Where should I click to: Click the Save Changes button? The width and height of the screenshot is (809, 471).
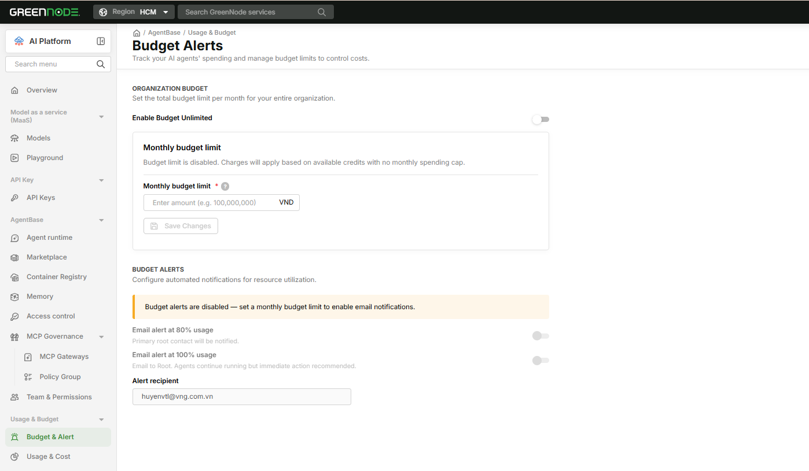[x=181, y=226]
